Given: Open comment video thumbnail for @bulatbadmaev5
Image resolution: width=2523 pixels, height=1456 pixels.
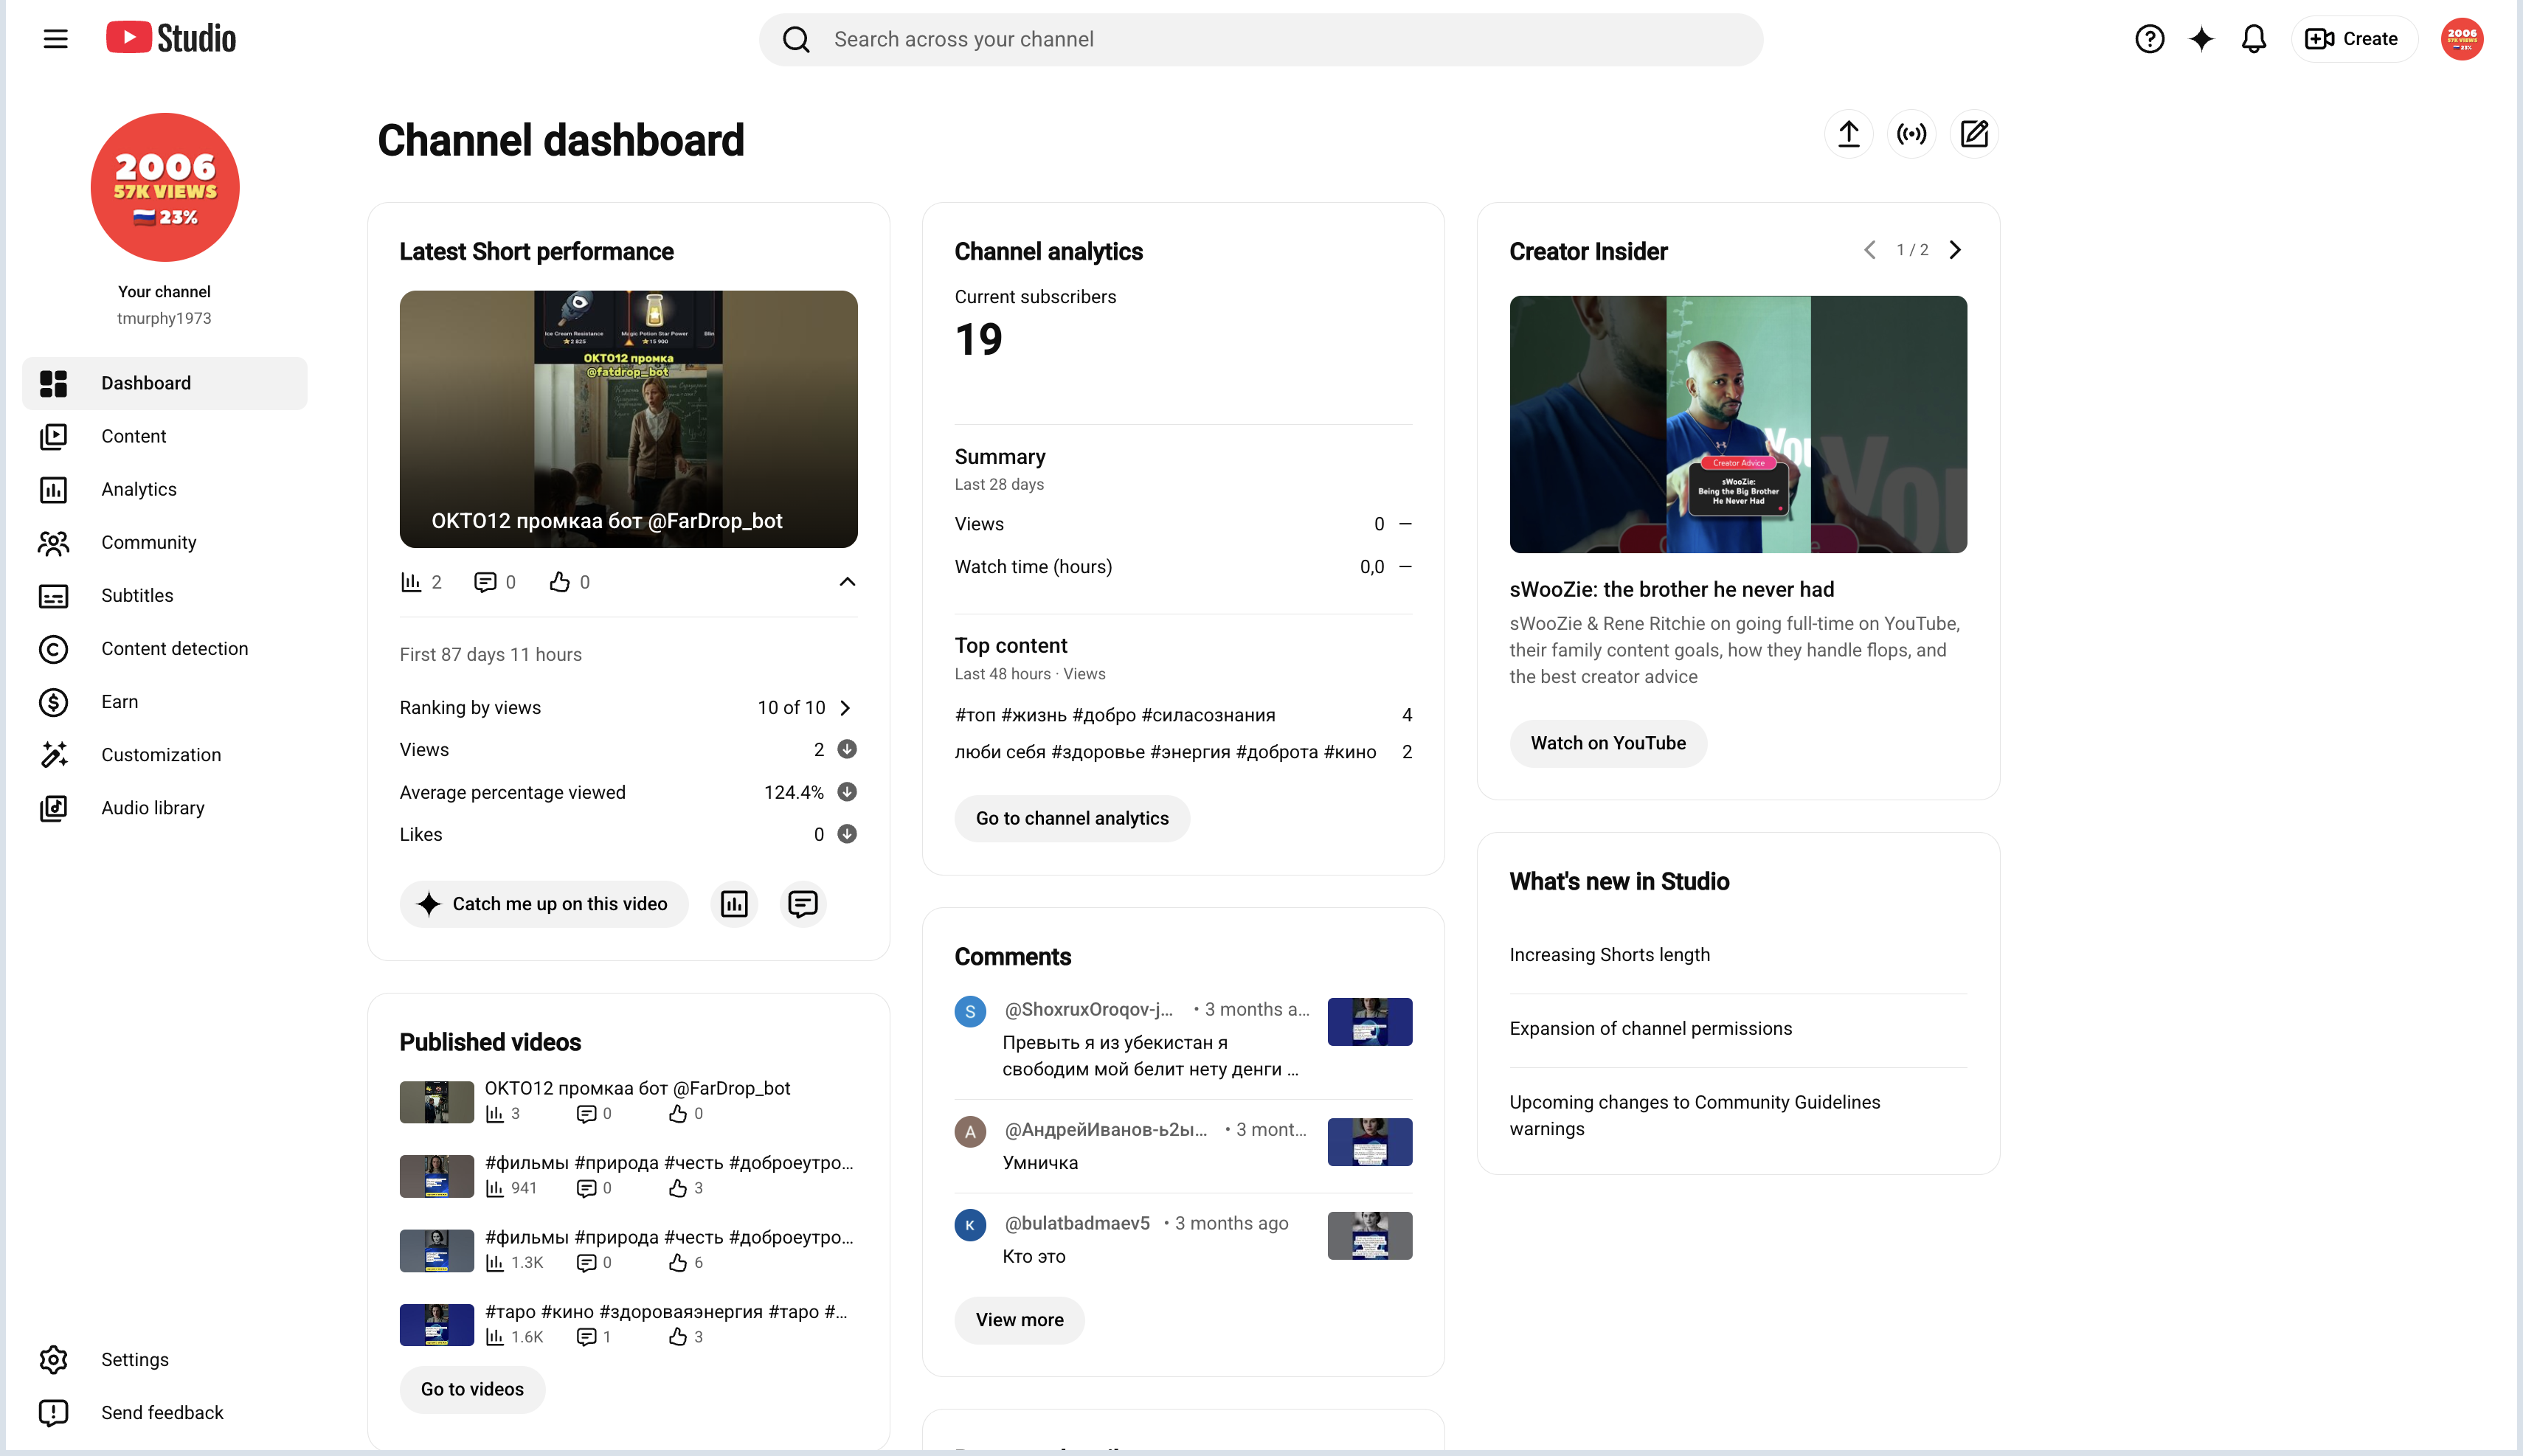Looking at the screenshot, I should click(1369, 1235).
